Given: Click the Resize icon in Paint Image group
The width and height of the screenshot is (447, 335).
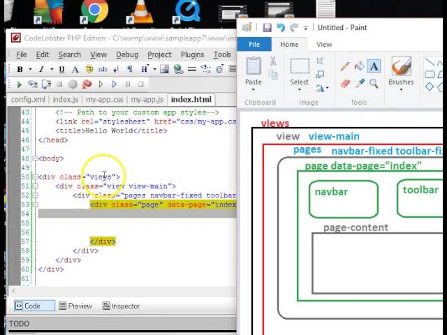Looking at the screenshot, I should coord(320,75).
